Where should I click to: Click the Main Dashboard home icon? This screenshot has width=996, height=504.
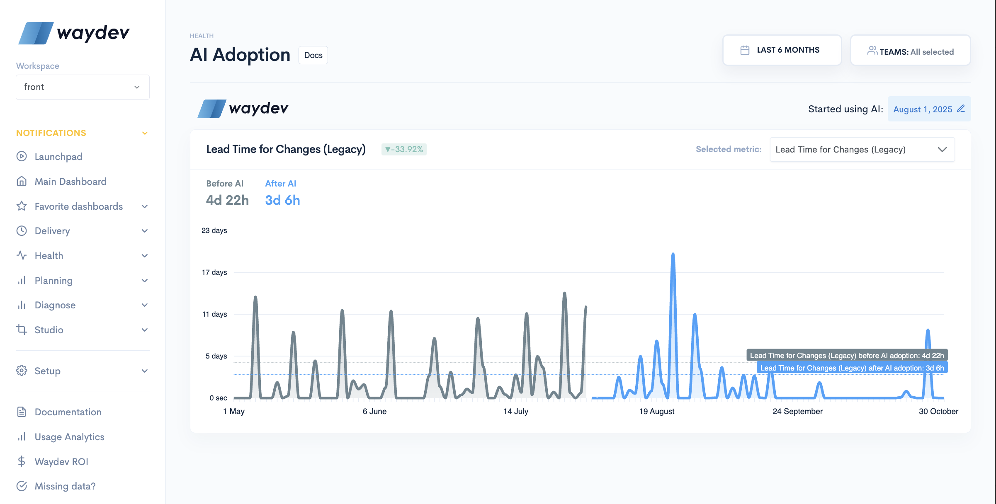22,182
